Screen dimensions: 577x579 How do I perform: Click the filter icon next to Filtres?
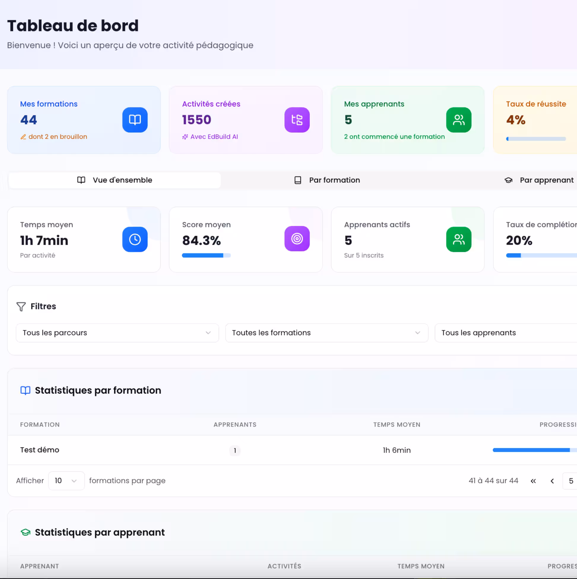pyautogui.click(x=20, y=306)
